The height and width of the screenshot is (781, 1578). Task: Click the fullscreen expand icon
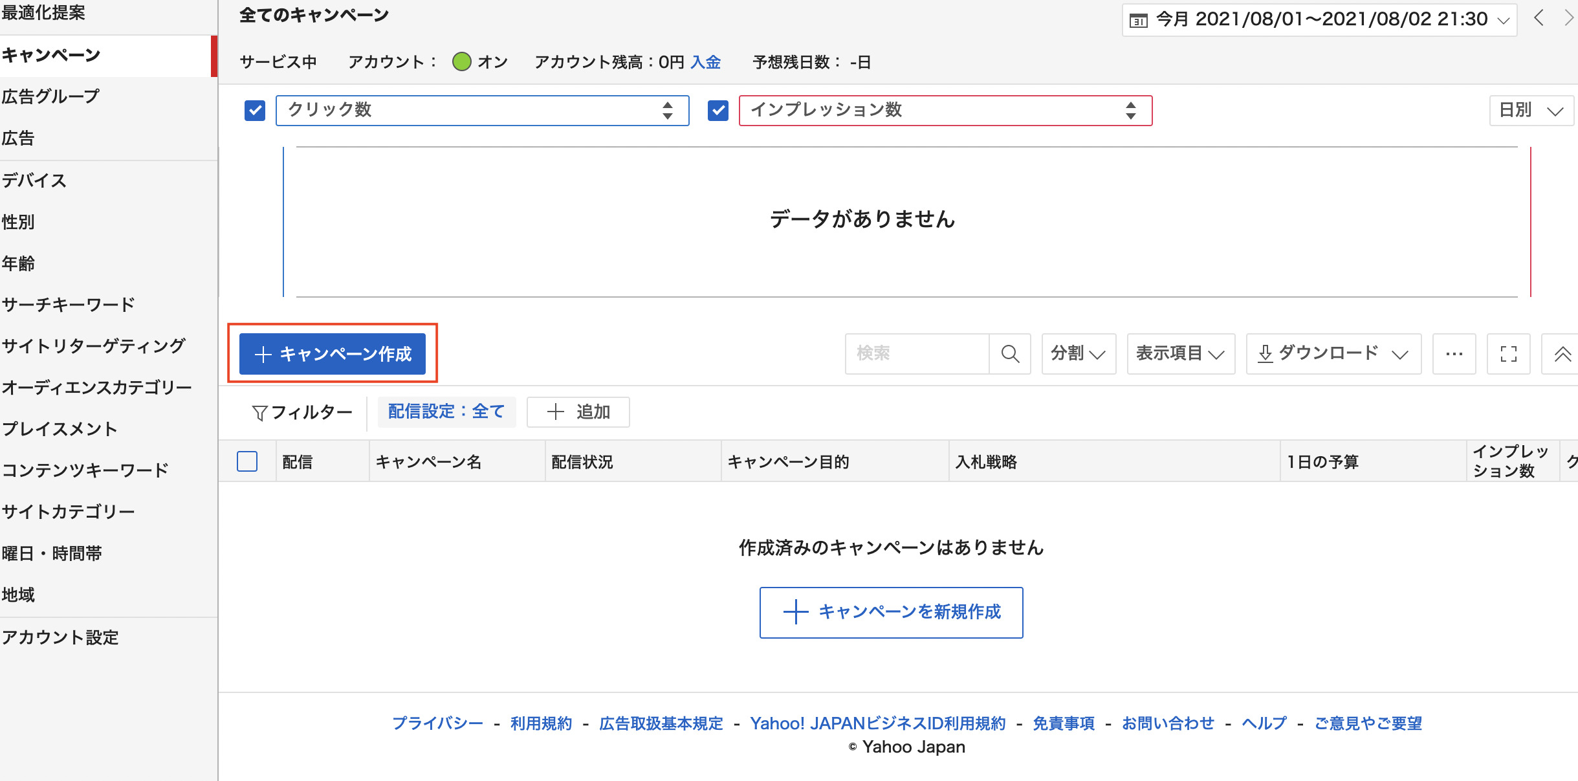[1508, 354]
